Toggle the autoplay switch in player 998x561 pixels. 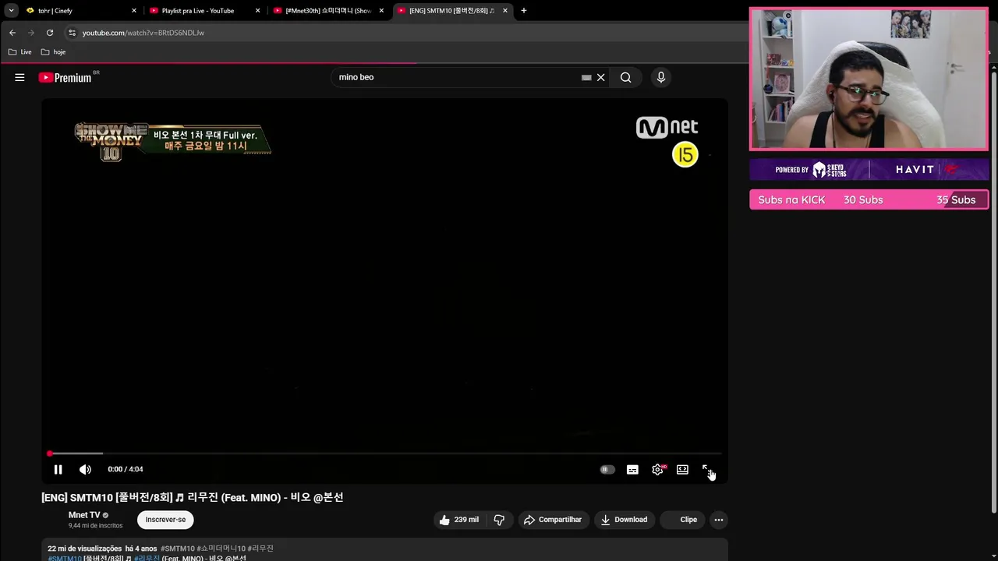coord(607,469)
